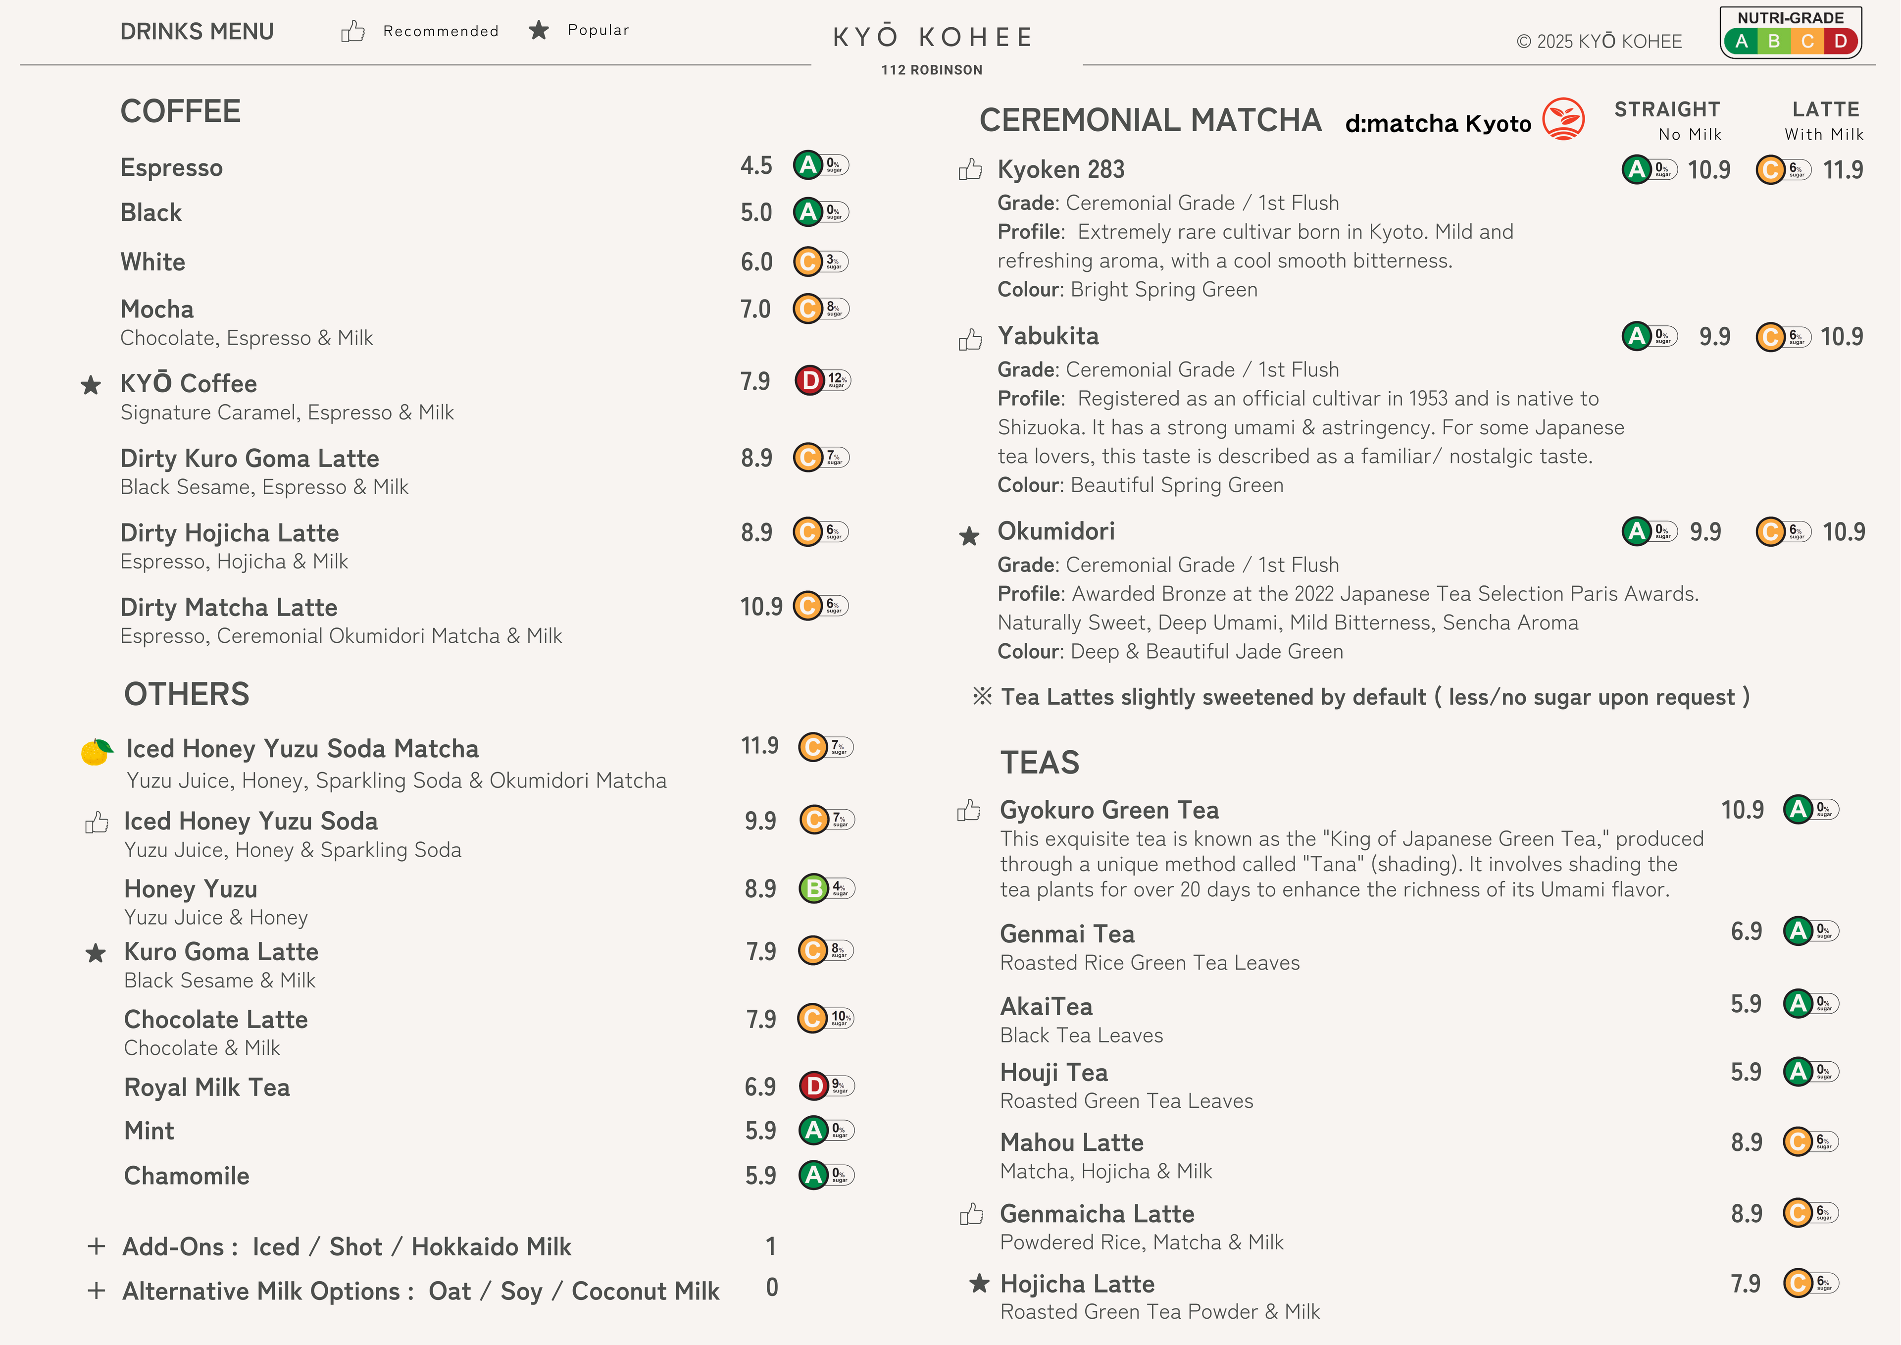
Task: Click the thumbs-up icon beside Kyoken 283
Action: pyautogui.click(x=970, y=170)
